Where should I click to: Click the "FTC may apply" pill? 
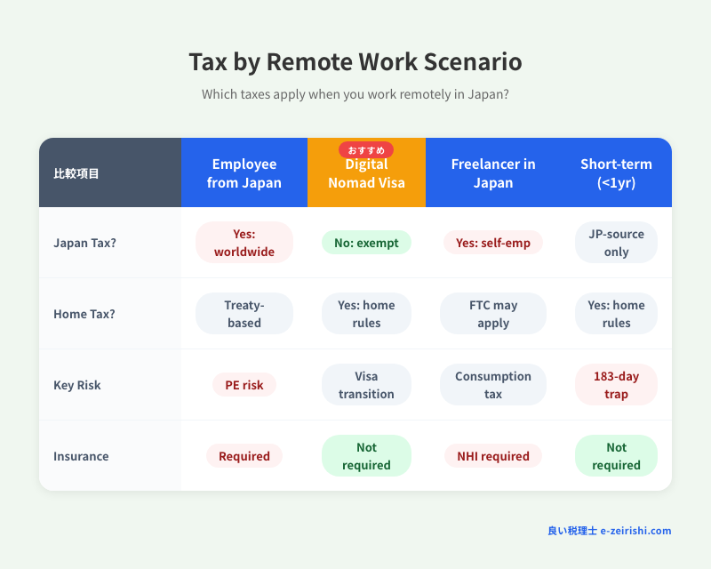493,313
